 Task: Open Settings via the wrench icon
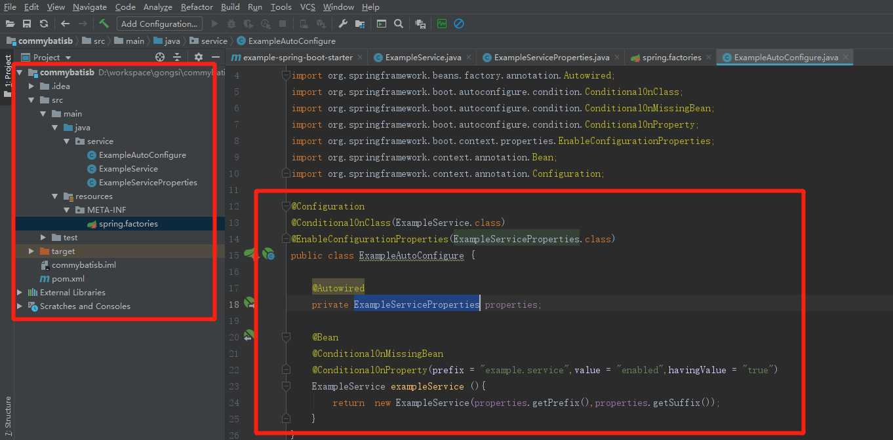343,24
